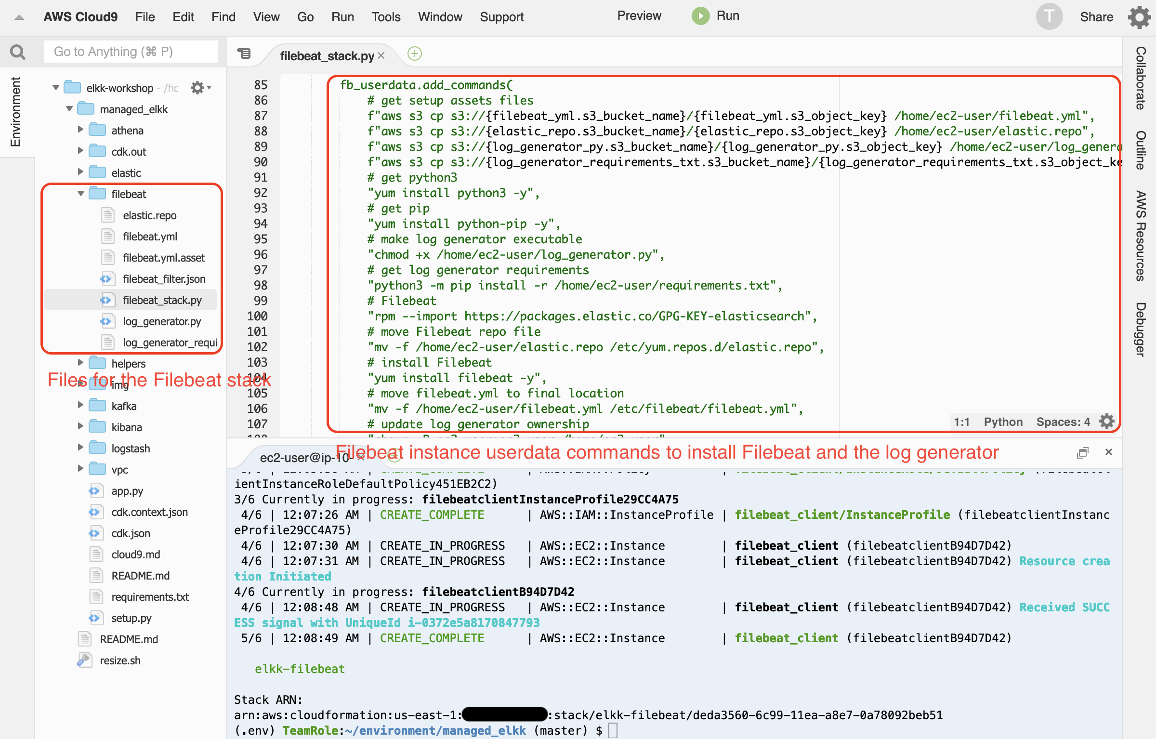Click the Go to Anything search field
1156x739 pixels.
tap(131, 52)
